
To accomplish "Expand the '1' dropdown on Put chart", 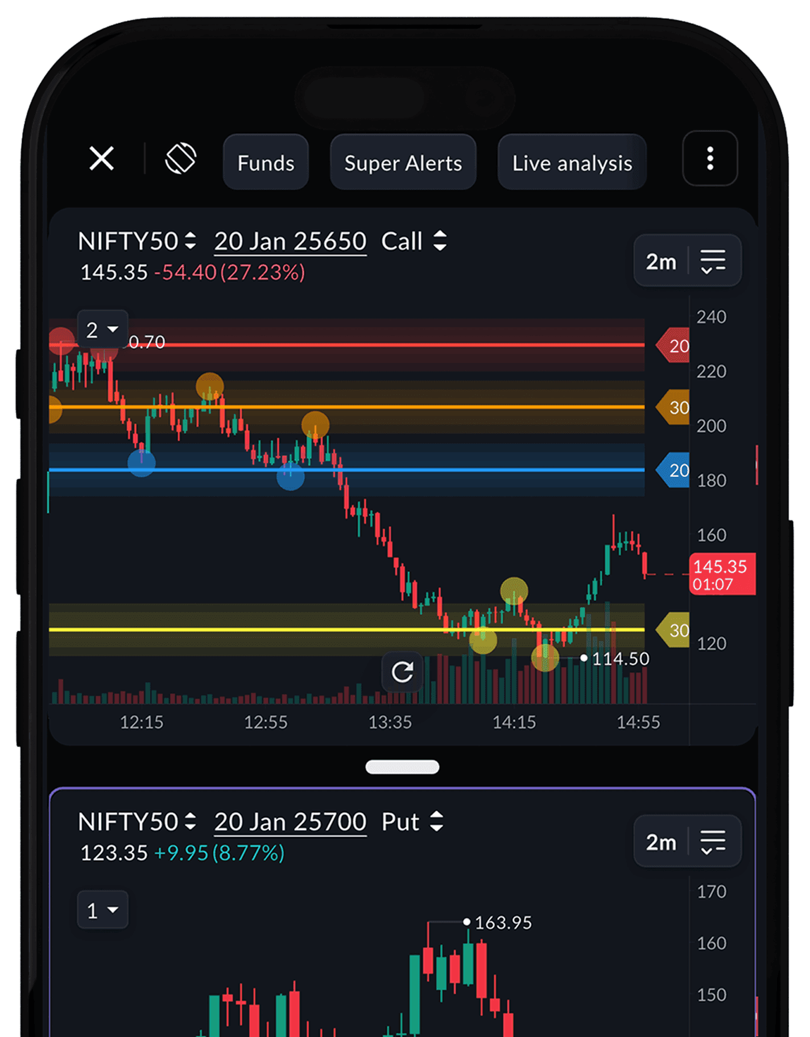I will point(102,910).
